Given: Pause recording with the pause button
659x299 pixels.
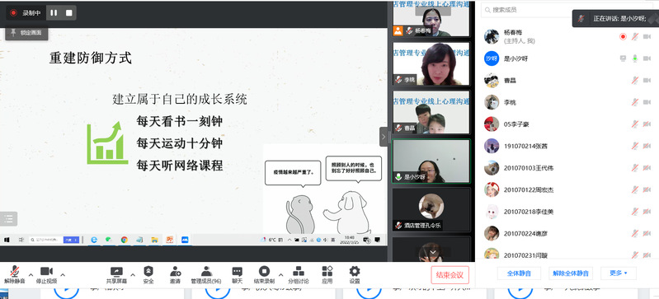Looking at the screenshot, I should click(54, 13).
